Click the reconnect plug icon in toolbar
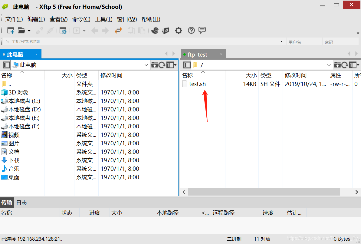Image resolution: width=361 pixels, height=244 pixels. (x=50, y=30)
